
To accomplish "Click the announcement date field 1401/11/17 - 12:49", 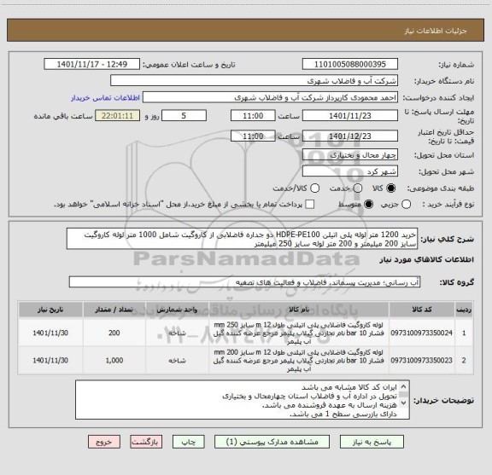I will pyautogui.click(x=91, y=64).
